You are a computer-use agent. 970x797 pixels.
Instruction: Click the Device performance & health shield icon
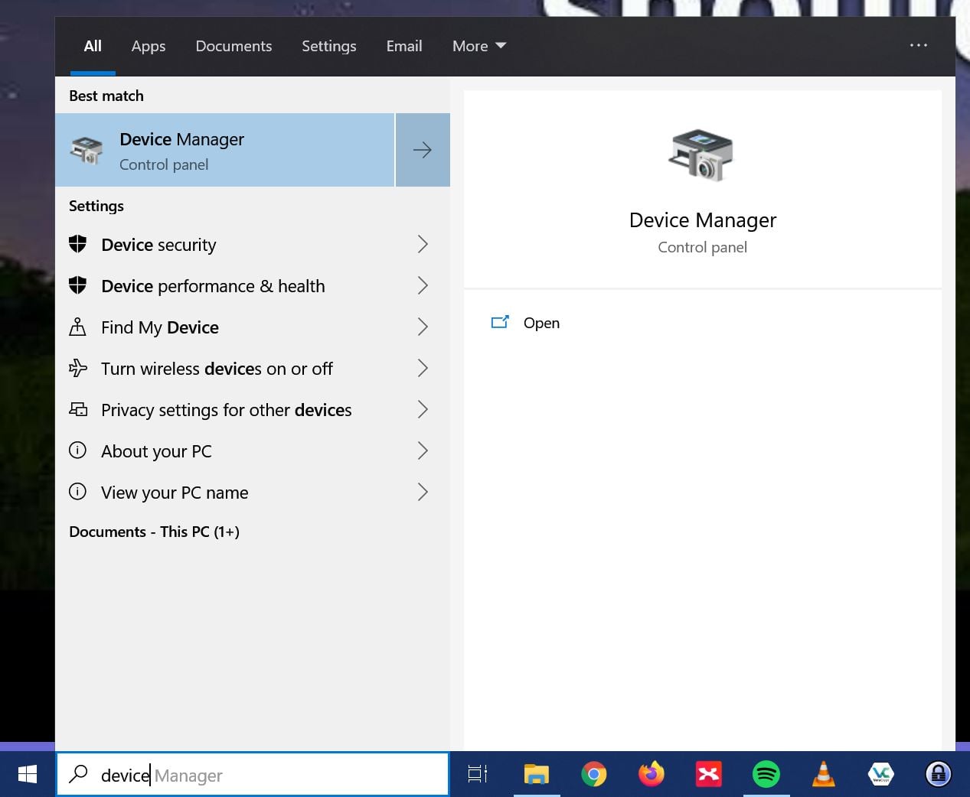tap(77, 285)
